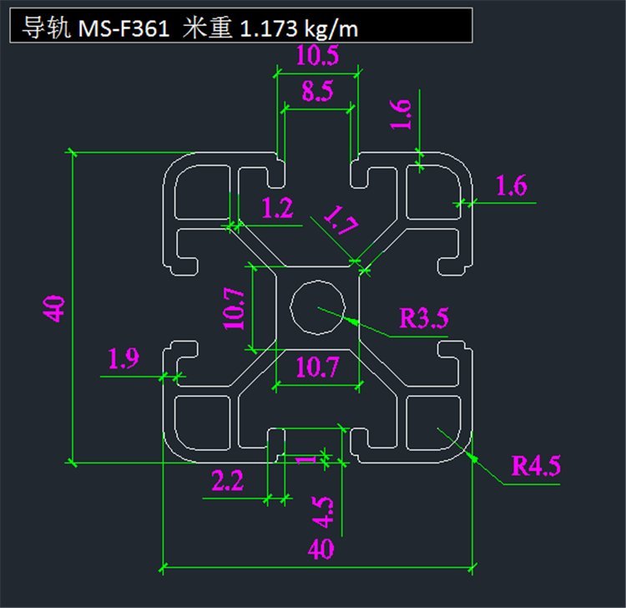The width and height of the screenshot is (626, 608).
Task: Select the horizontal 10.7 dimension below the center
Action: (x=317, y=366)
